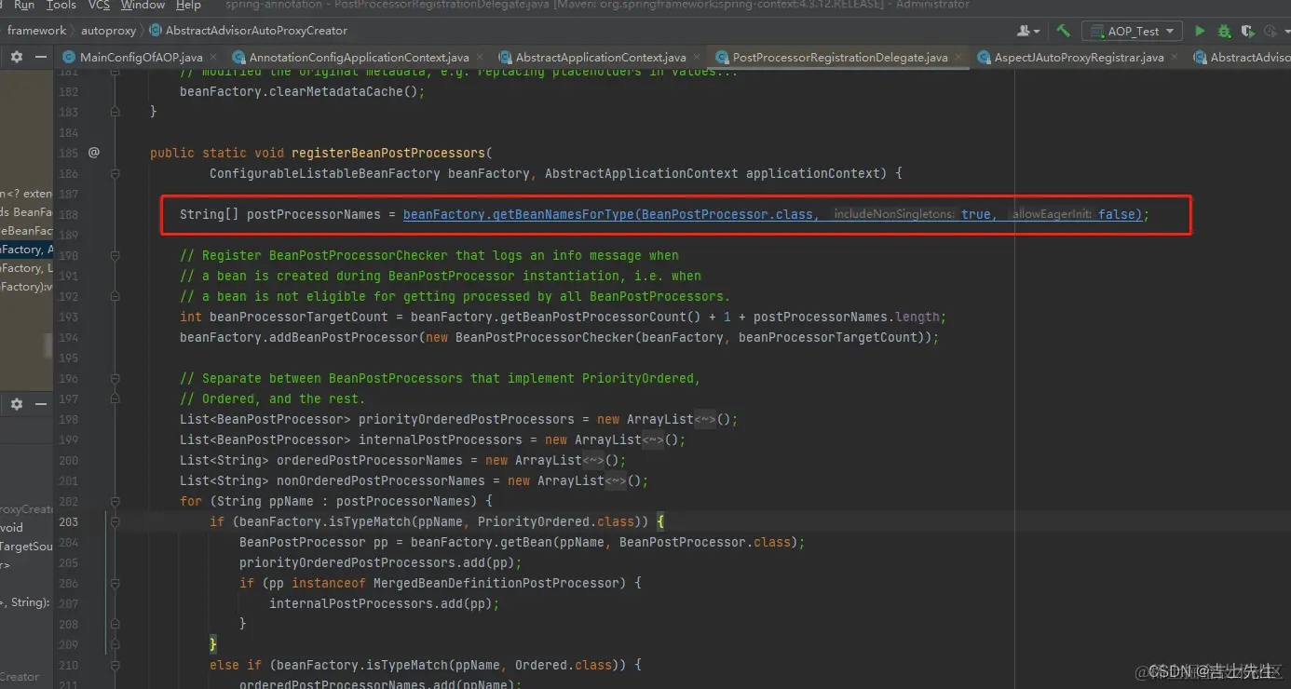Click the framework breadcrumb

pos(36,31)
